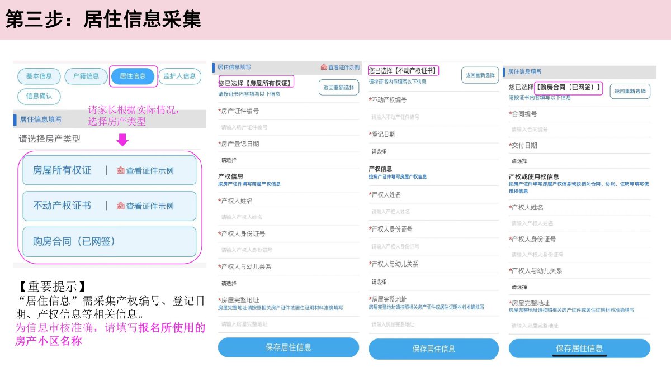The width and height of the screenshot is (671, 377).
Task: Open the 交付日期 selector in 购房合同 form
Action: coord(579,161)
